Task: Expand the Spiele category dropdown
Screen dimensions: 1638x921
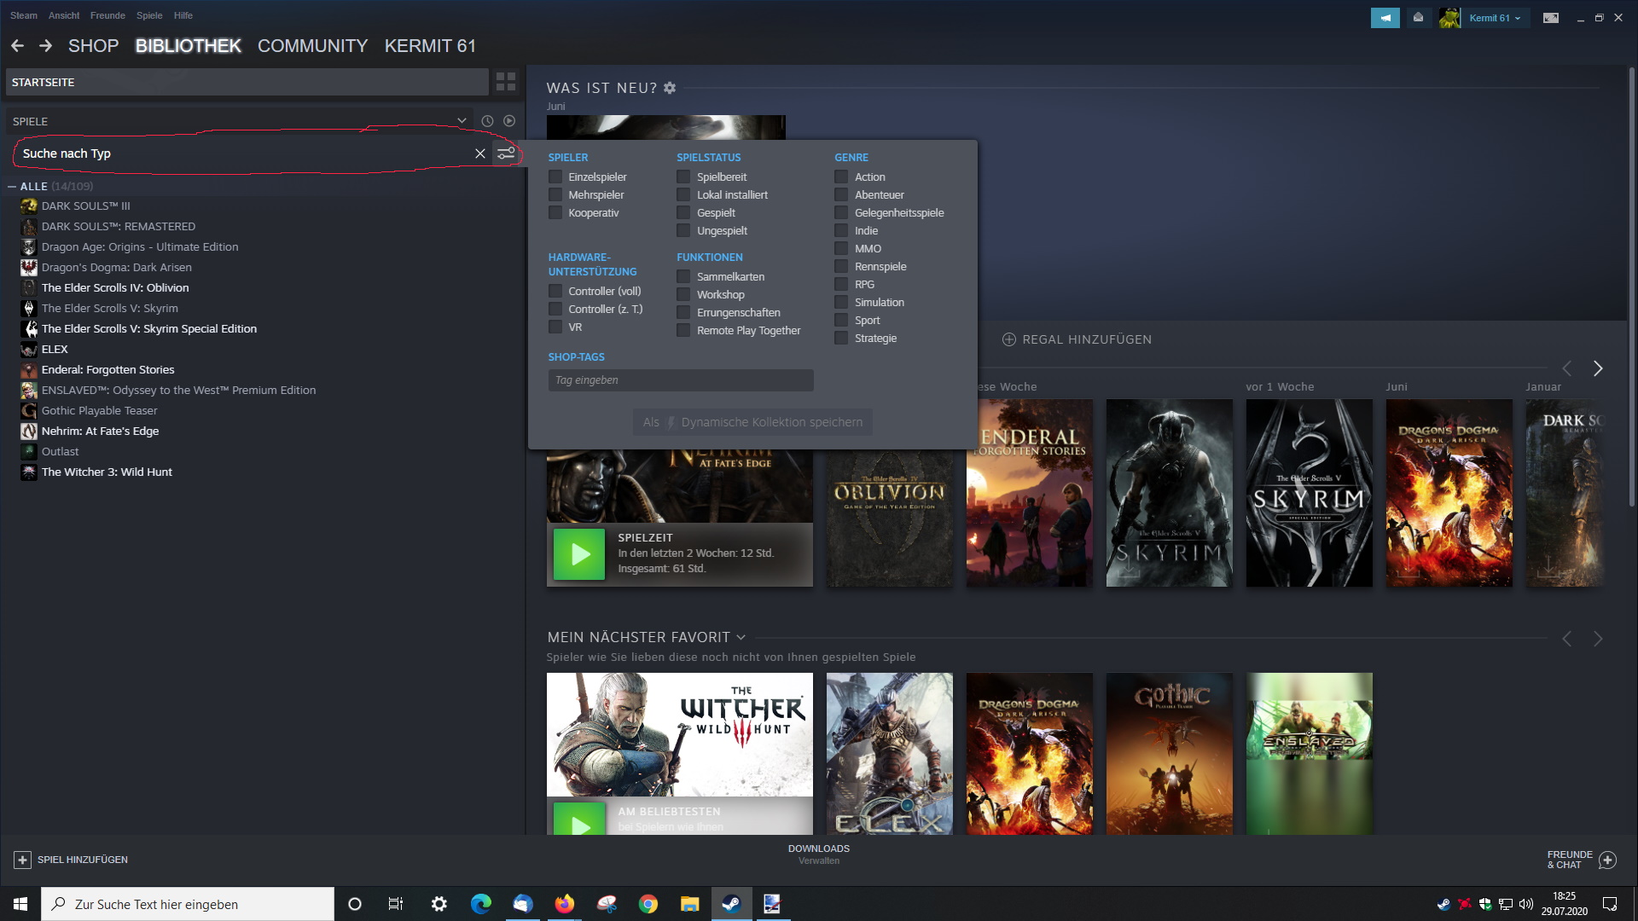Action: point(462,121)
